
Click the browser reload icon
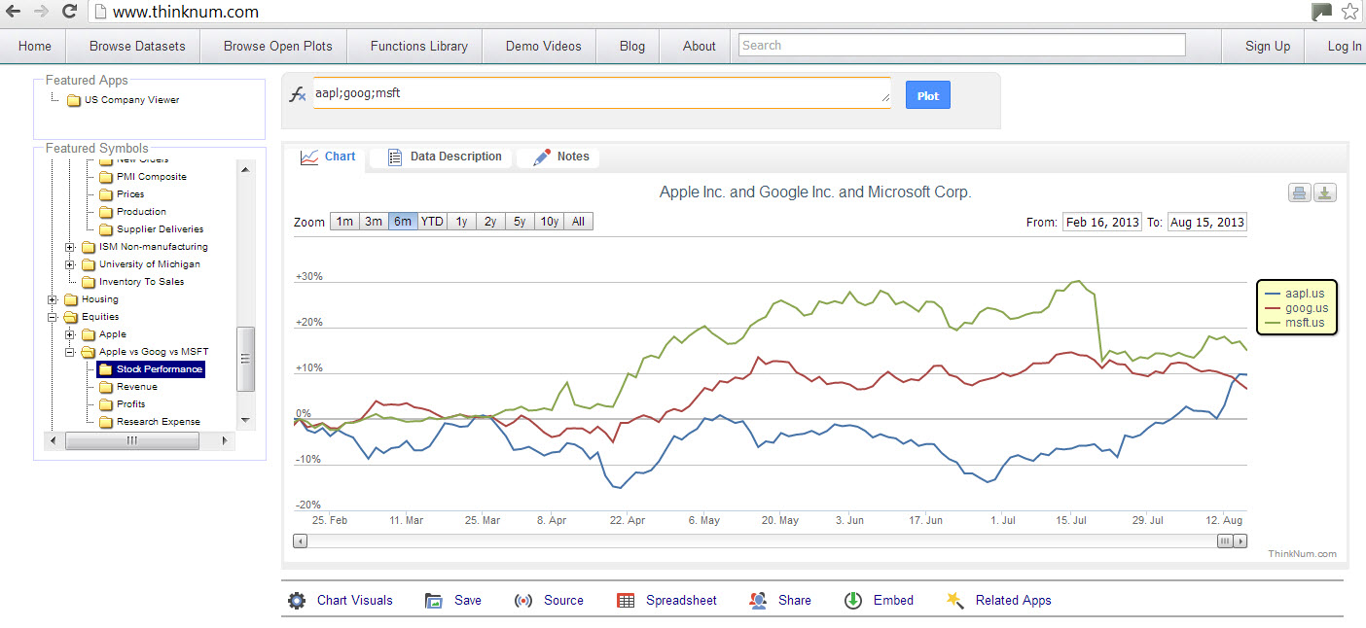(69, 12)
